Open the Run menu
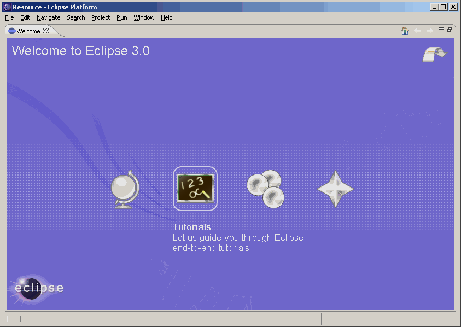 tap(122, 17)
